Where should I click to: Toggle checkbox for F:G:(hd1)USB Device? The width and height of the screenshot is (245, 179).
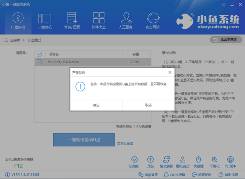39,61
